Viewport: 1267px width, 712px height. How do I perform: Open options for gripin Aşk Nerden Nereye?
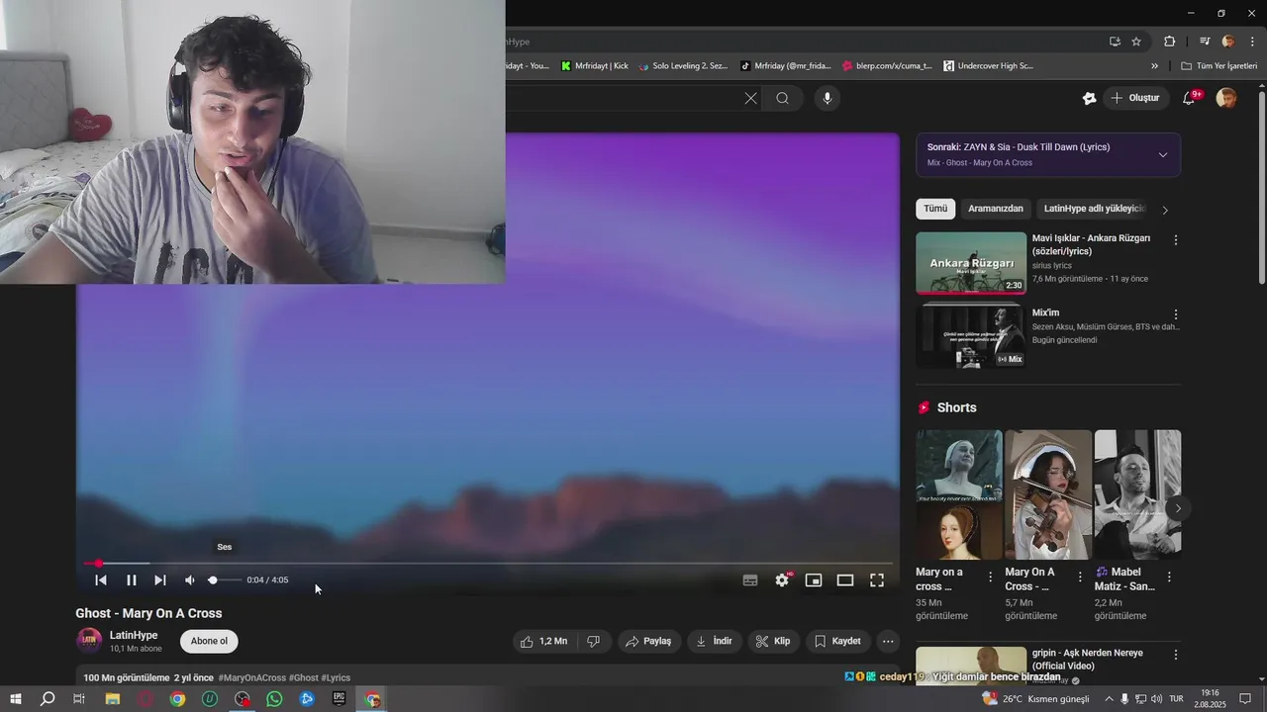(x=1176, y=655)
